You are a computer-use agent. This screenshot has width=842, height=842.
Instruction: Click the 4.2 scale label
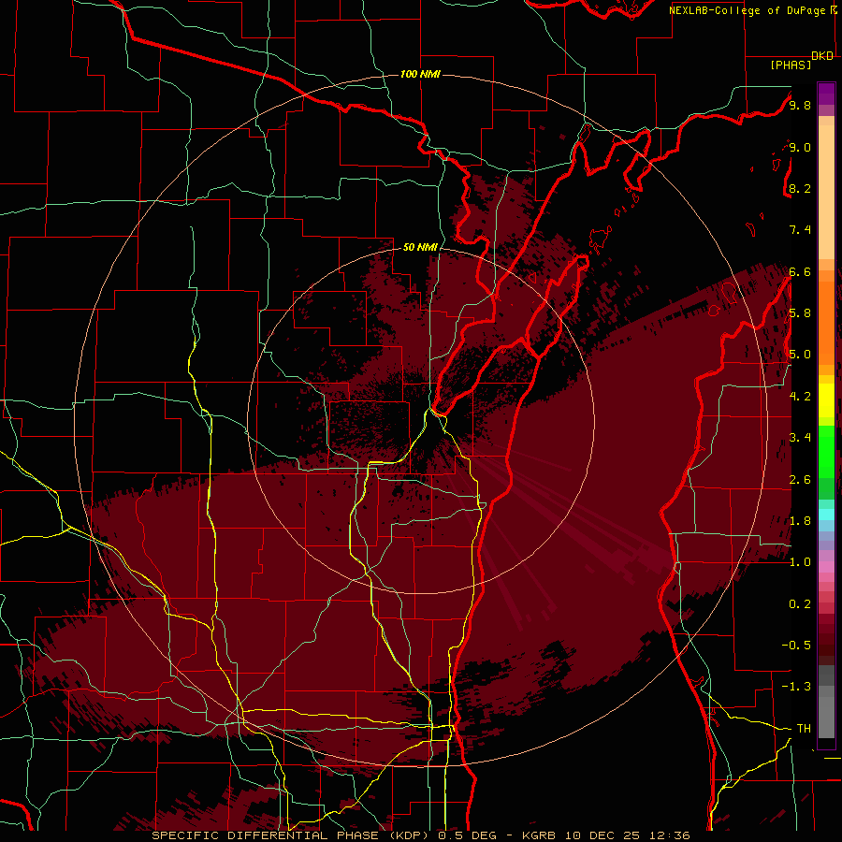(x=800, y=397)
